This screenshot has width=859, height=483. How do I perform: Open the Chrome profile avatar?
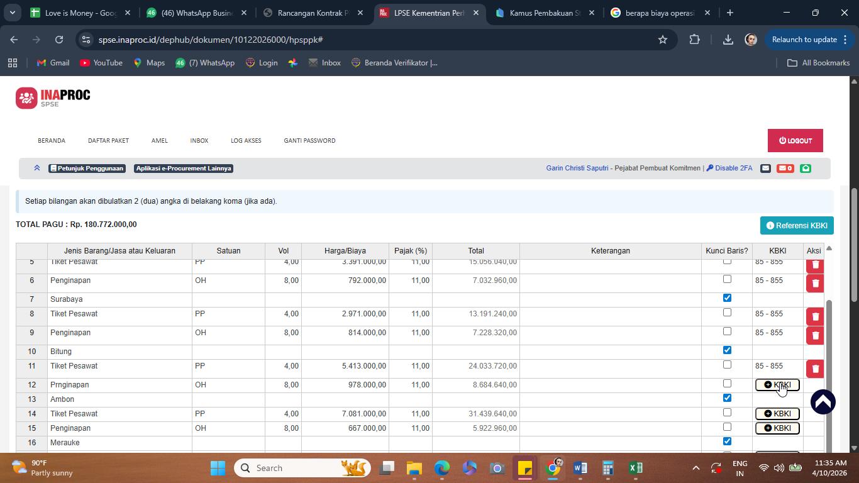click(751, 40)
